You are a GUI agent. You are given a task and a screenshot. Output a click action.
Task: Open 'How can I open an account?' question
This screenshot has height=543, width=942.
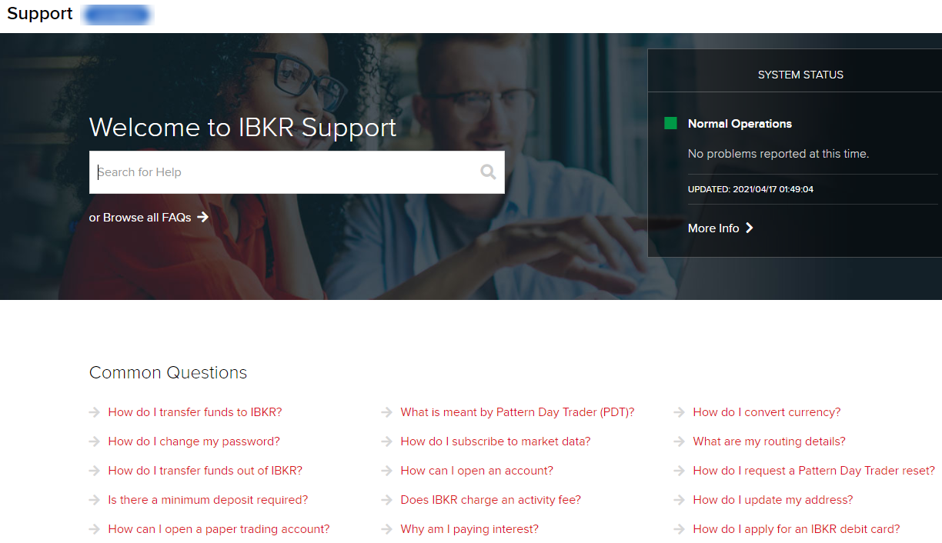coord(477,471)
